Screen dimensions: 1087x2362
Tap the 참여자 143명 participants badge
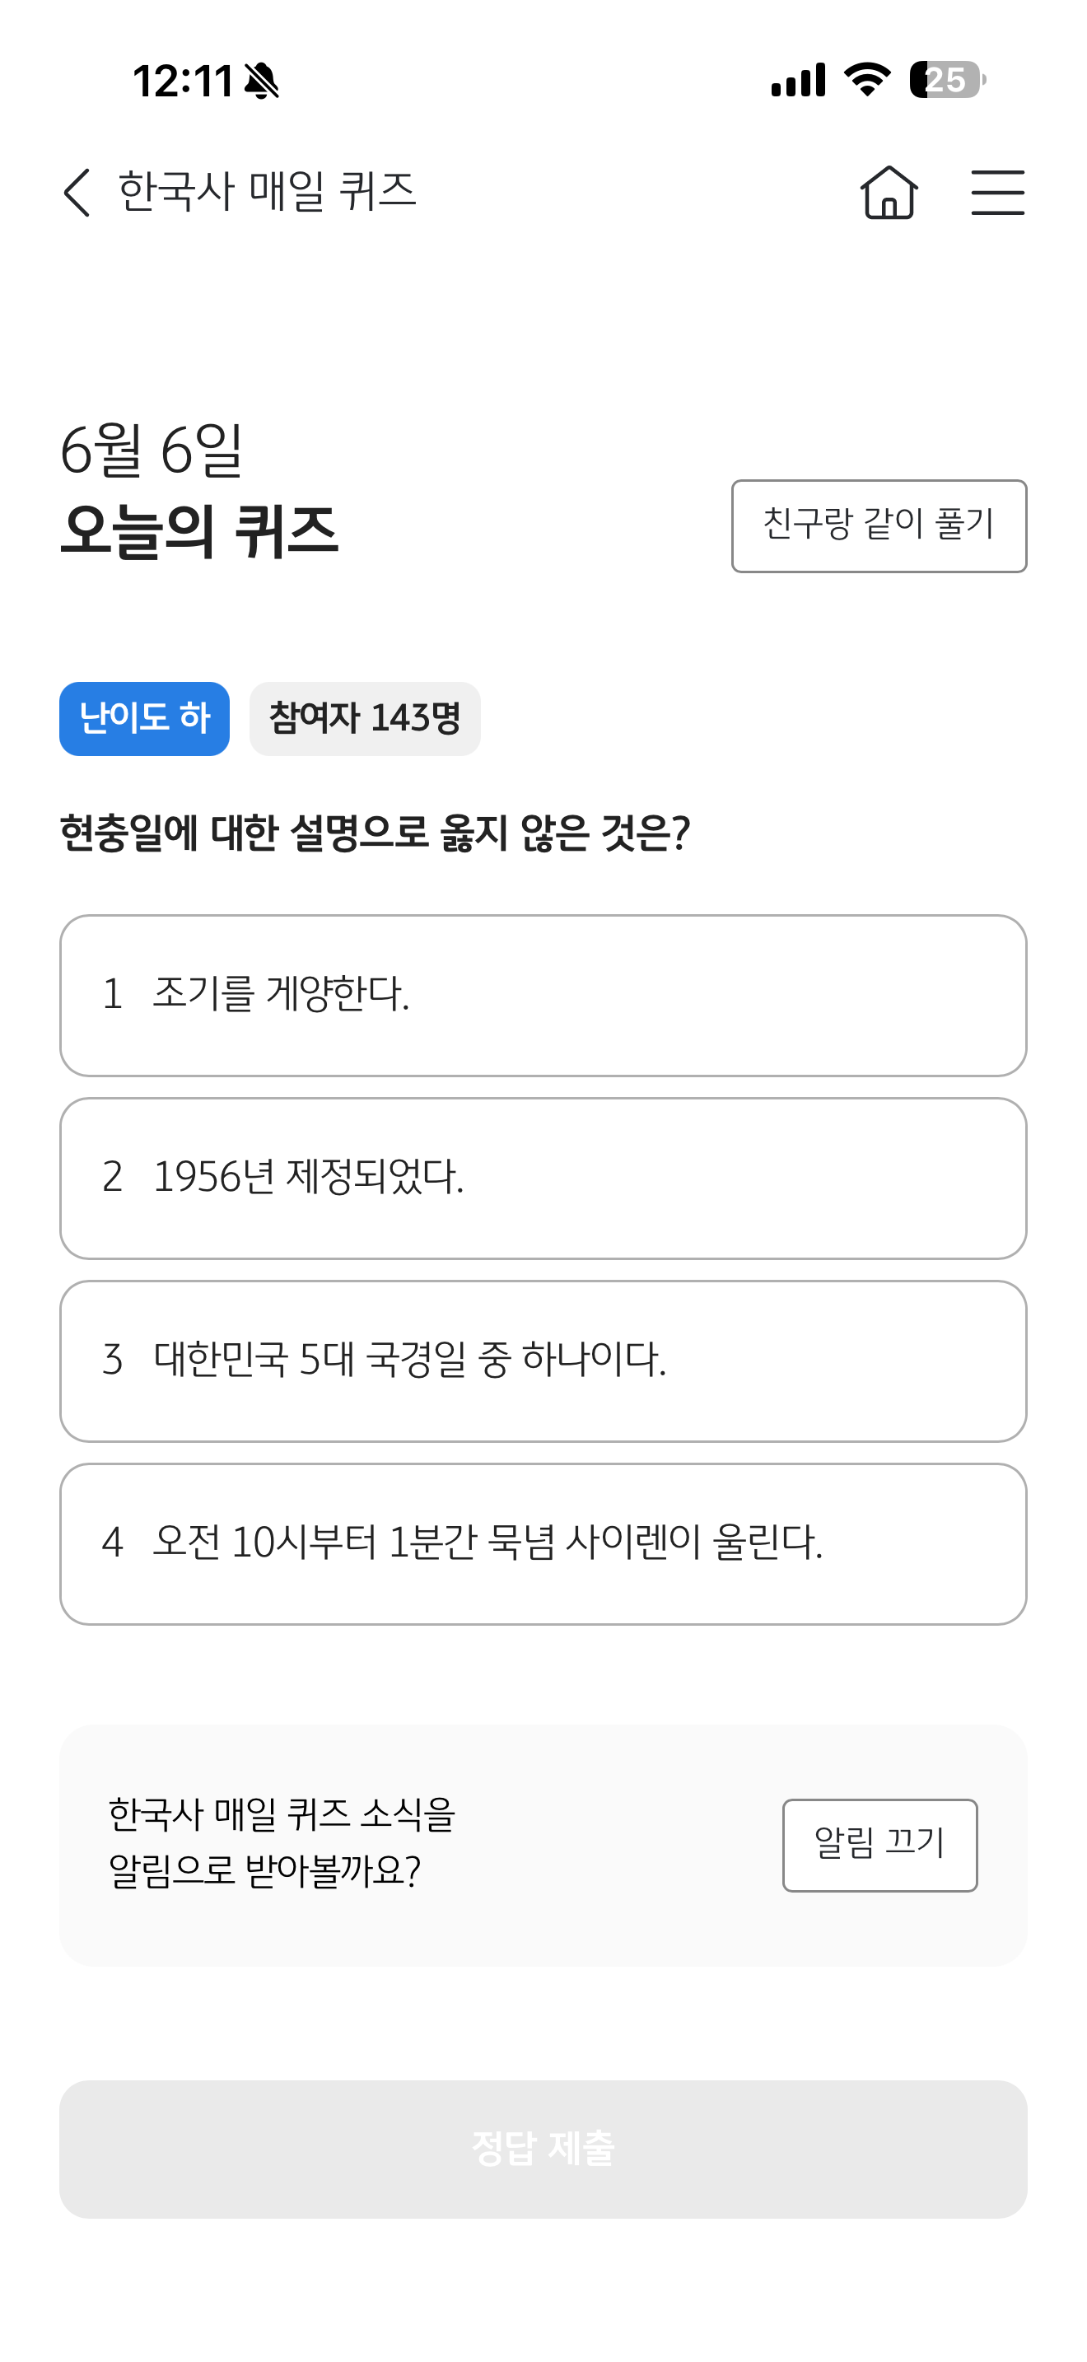click(x=365, y=719)
